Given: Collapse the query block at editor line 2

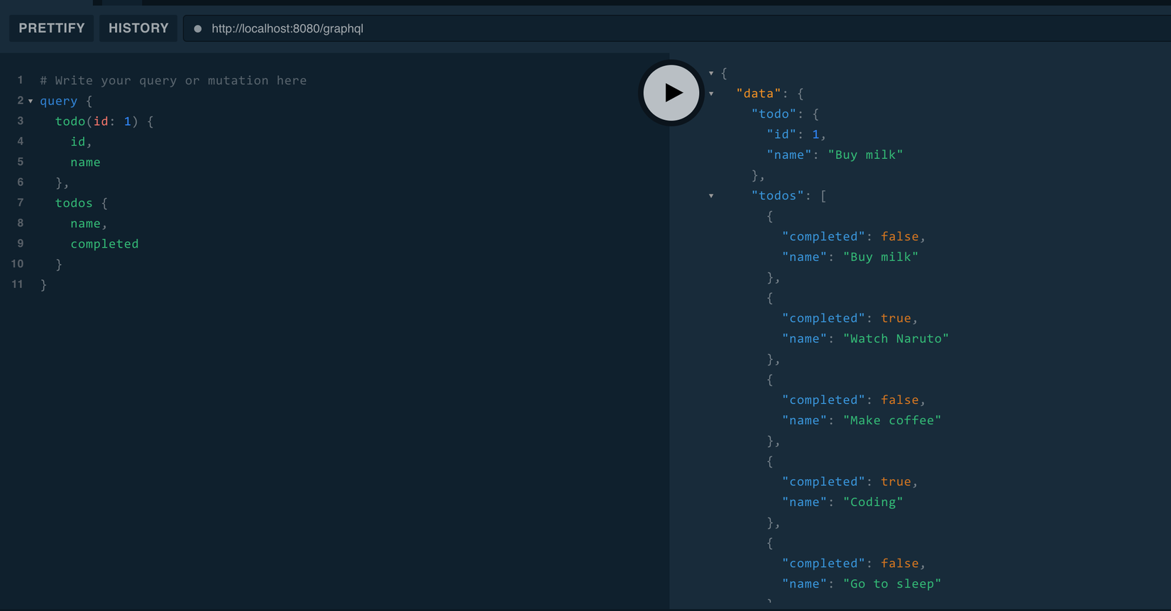Looking at the screenshot, I should pyautogui.click(x=31, y=101).
